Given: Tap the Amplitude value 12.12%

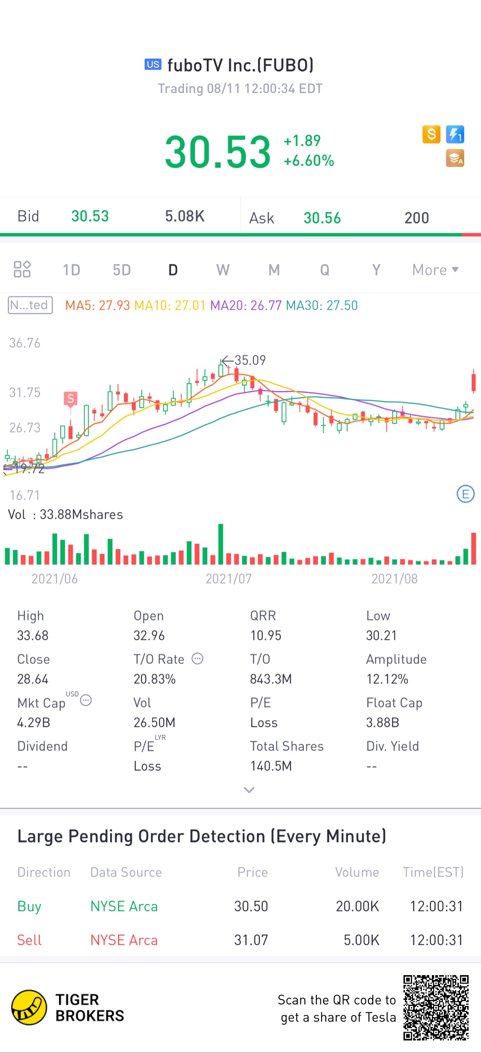Looking at the screenshot, I should tap(387, 679).
